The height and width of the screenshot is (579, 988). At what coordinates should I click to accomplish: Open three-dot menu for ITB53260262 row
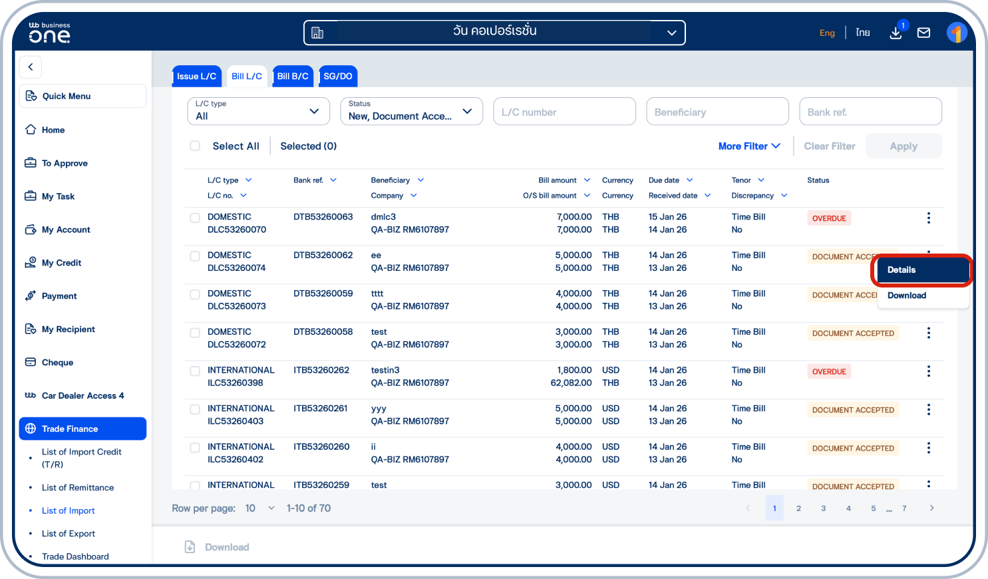coord(928,371)
